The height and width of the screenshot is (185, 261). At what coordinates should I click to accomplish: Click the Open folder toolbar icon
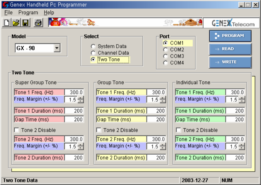pyautogui.click(x=16, y=23)
